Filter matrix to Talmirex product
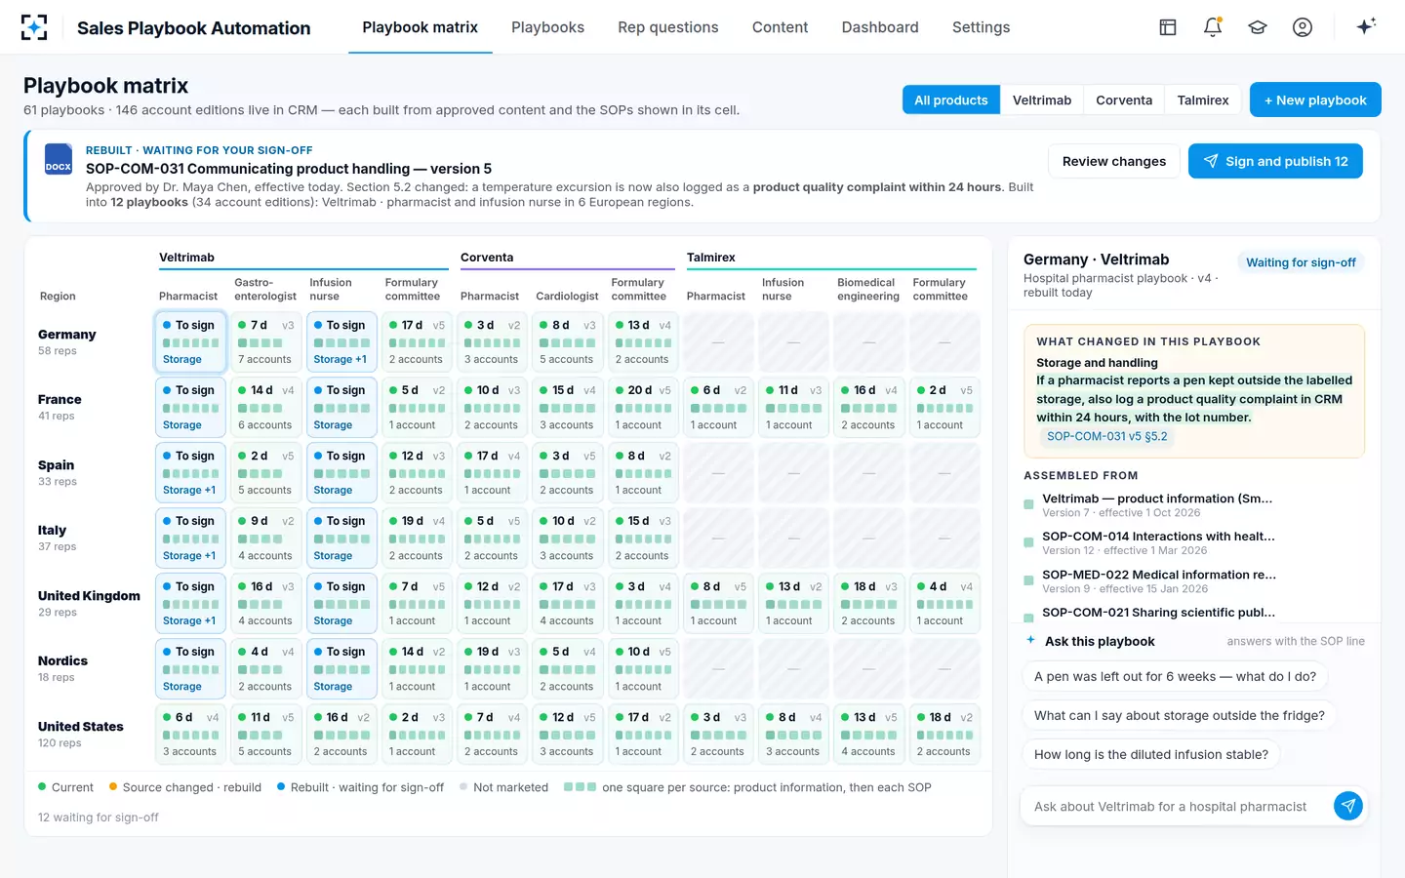Viewport: 1405px width, 878px height. coord(1203,100)
